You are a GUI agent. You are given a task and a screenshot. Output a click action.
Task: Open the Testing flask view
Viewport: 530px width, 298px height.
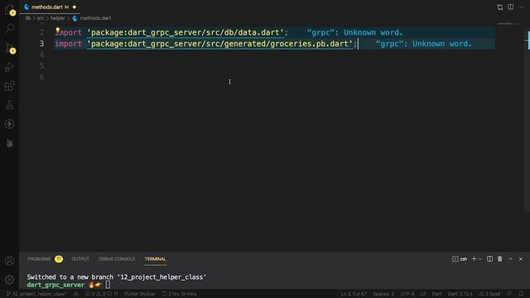[9, 105]
